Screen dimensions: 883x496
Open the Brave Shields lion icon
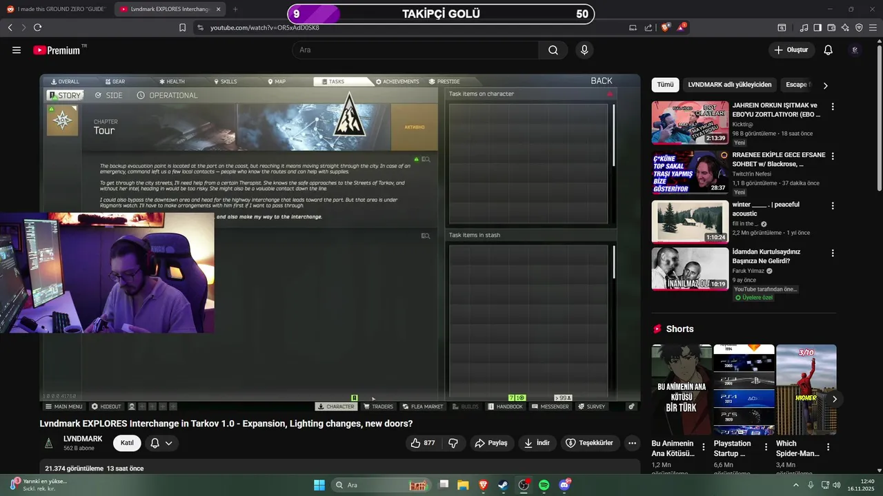pyautogui.click(x=666, y=28)
